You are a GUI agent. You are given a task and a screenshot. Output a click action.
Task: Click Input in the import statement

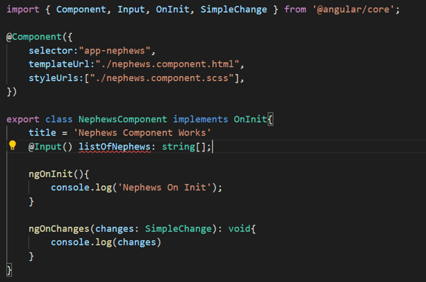click(131, 10)
